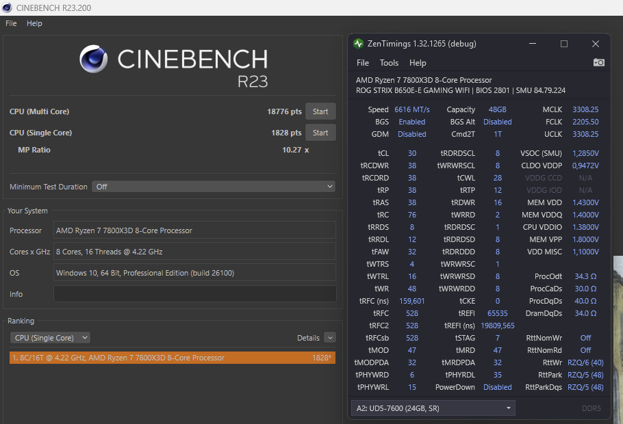Open the A2: UD5-7600 DIMM selector

point(433,408)
